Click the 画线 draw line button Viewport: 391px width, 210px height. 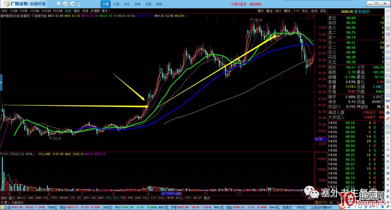click(287, 11)
